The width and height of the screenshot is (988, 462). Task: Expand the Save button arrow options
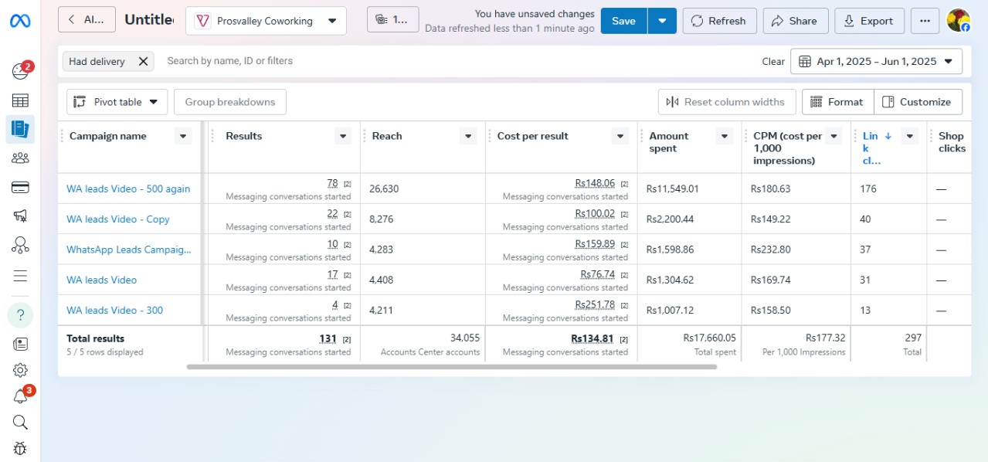(662, 21)
